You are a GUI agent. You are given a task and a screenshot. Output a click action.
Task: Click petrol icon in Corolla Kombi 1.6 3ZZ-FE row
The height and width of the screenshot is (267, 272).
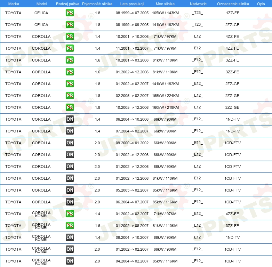pyautogui.click(x=70, y=225)
